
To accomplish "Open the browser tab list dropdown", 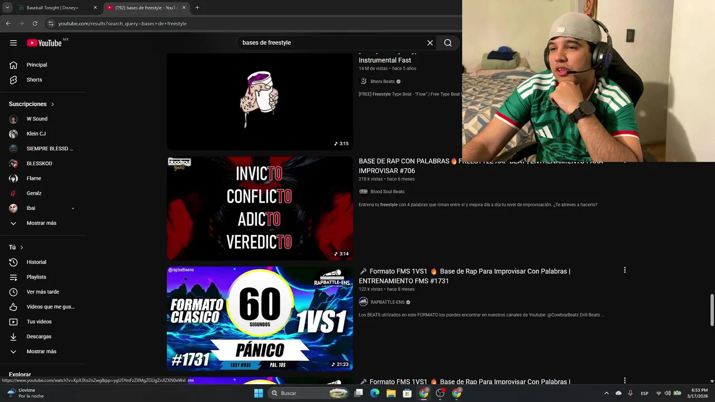I will click(7, 8).
